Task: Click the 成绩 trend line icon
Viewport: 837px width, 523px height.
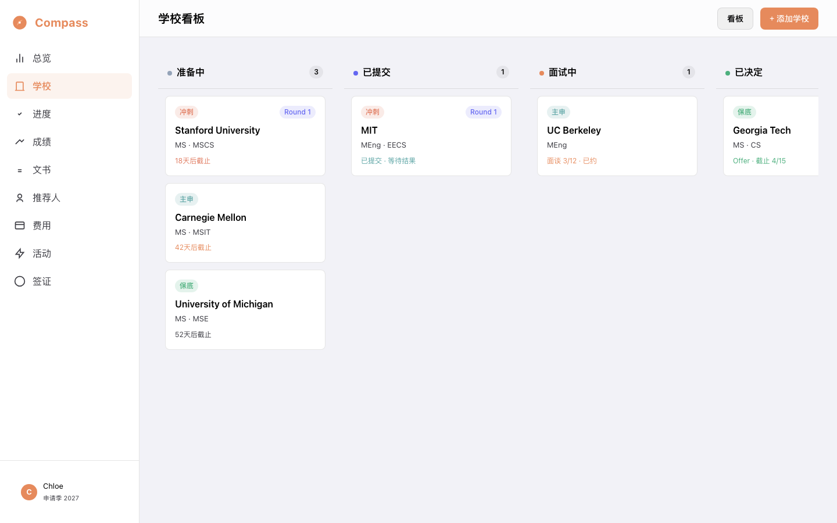Action: tap(20, 142)
